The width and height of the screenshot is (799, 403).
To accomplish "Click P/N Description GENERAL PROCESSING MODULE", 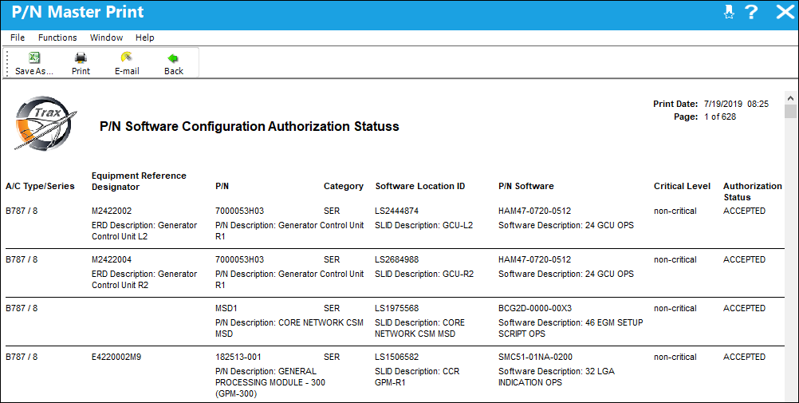I will 270,382.
